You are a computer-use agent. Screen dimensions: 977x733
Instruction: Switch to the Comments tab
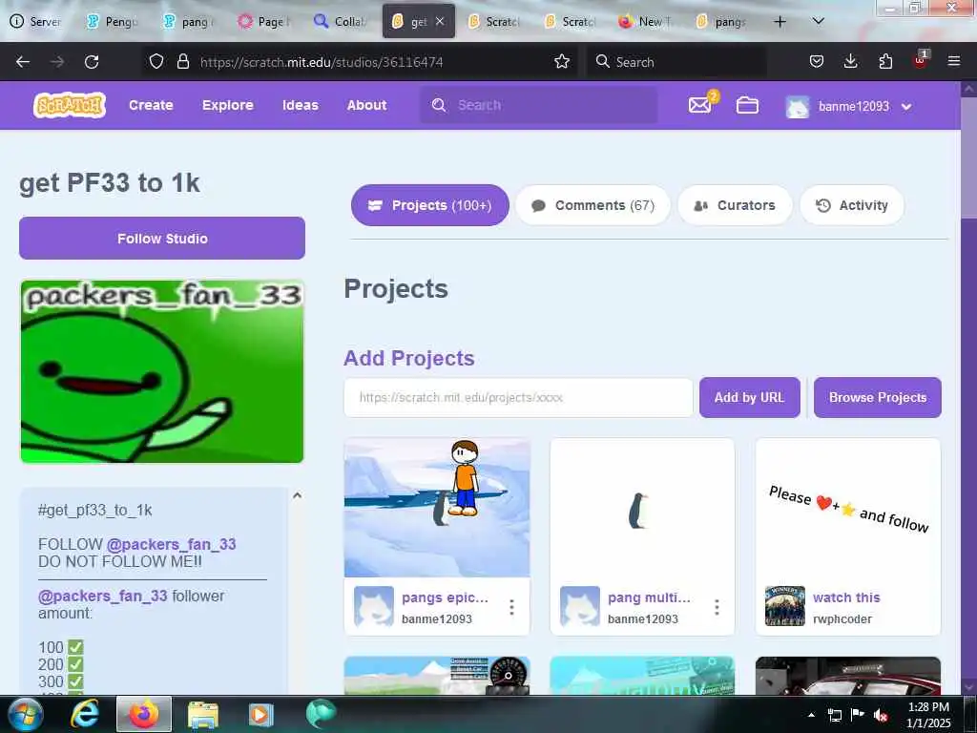592,205
